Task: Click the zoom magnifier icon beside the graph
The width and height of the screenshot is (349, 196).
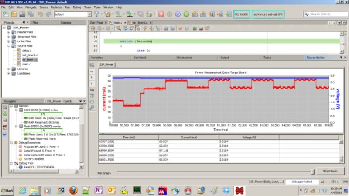Action: [x=92, y=107]
